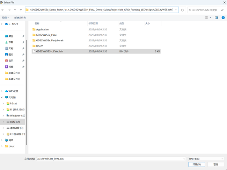Screen dimensions: 227x170
Task: Click the Back navigation arrow
Action: [3, 10]
